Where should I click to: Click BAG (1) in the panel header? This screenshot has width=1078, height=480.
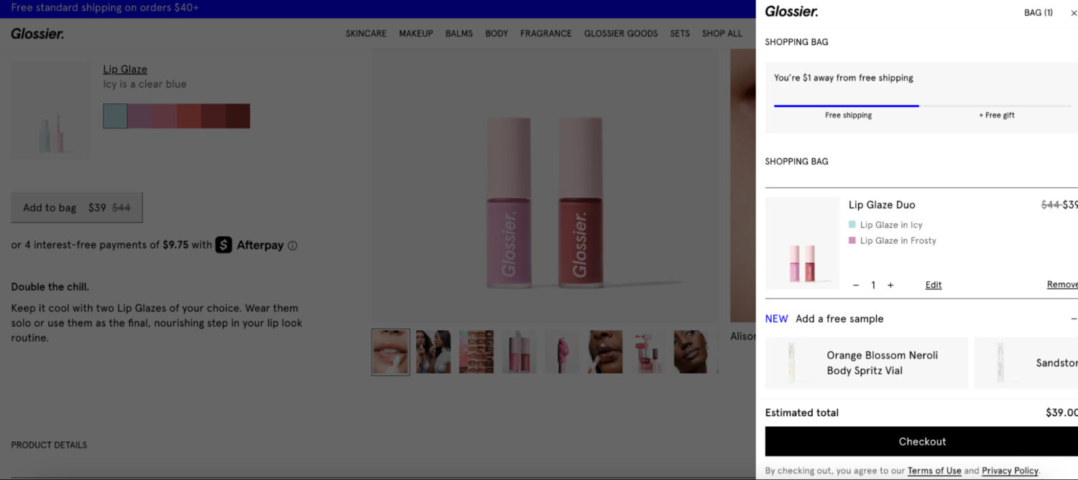pyautogui.click(x=1038, y=12)
